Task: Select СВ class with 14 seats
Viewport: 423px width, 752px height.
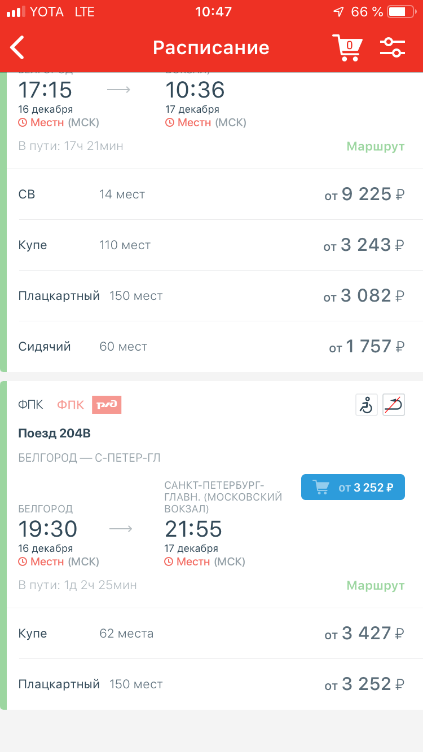Action: (211, 194)
